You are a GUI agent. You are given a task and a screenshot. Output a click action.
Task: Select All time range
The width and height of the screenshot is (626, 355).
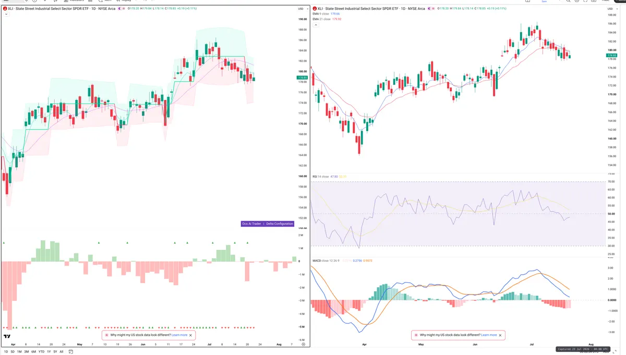tap(62, 352)
